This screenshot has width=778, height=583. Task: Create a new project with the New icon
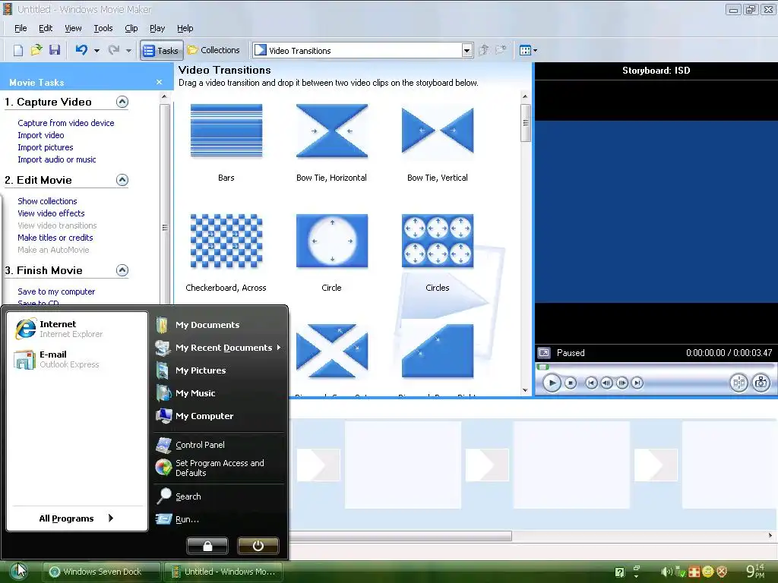coord(18,50)
